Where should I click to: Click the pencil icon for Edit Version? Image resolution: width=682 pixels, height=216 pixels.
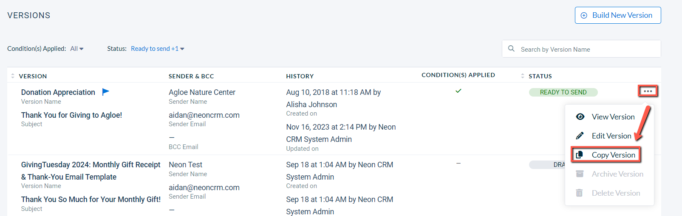[580, 136]
